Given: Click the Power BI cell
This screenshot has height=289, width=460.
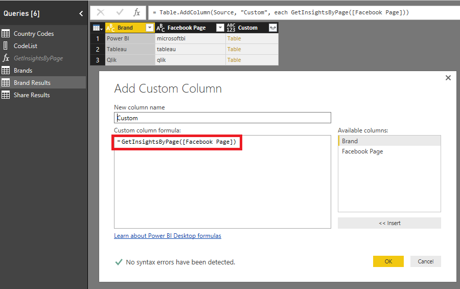Looking at the screenshot, I should pyautogui.click(x=130, y=38).
